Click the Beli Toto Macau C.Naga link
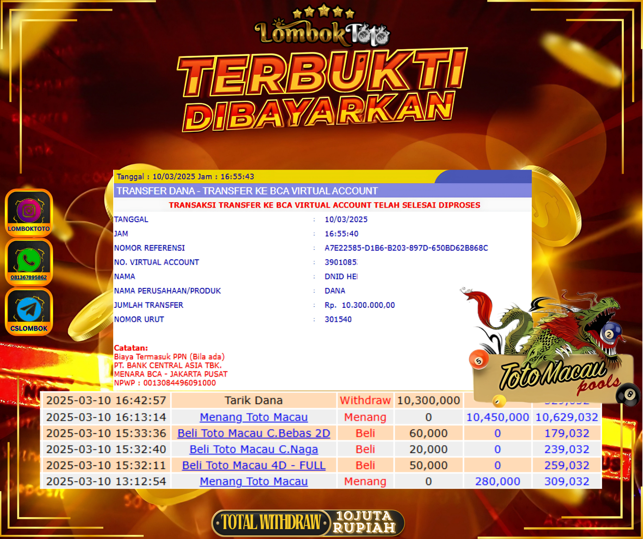This screenshot has width=643, height=539. pyautogui.click(x=253, y=449)
